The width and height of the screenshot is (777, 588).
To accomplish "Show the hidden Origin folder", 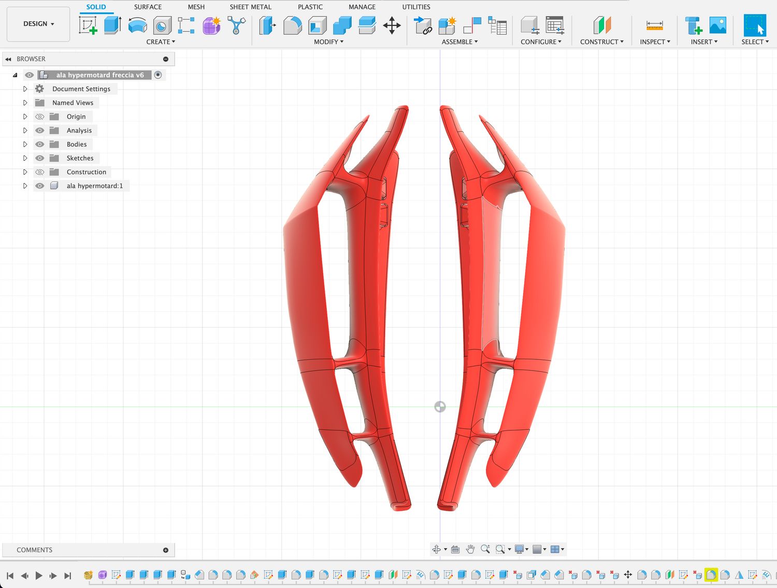I will click(x=40, y=117).
